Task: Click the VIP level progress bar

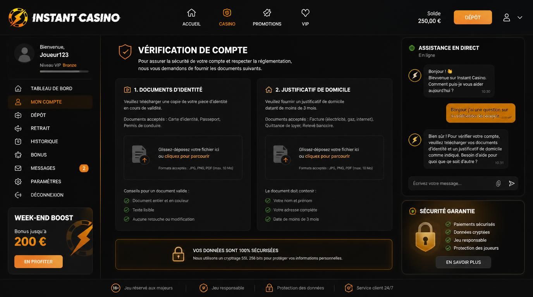Action: pos(64,72)
